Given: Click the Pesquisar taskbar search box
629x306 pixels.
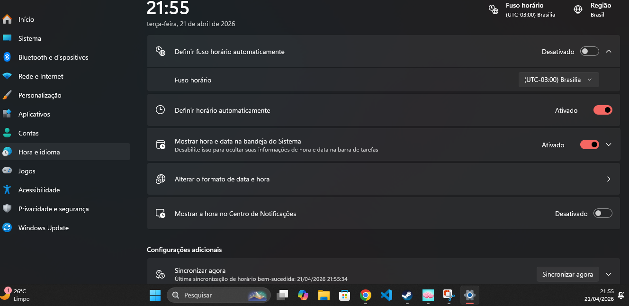Looking at the screenshot, I should click(219, 295).
